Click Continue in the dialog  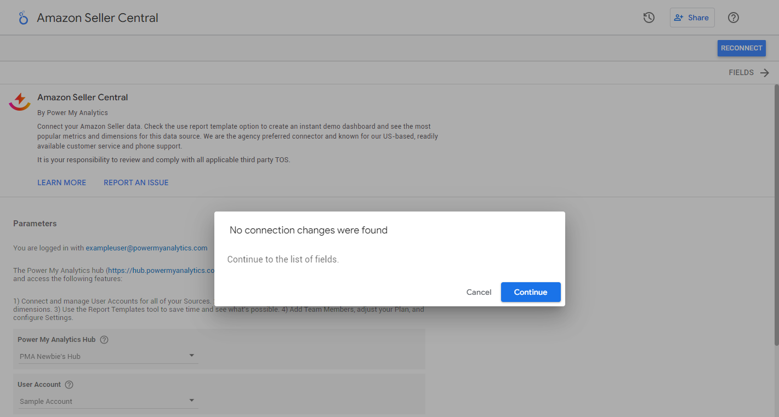click(x=530, y=292)
